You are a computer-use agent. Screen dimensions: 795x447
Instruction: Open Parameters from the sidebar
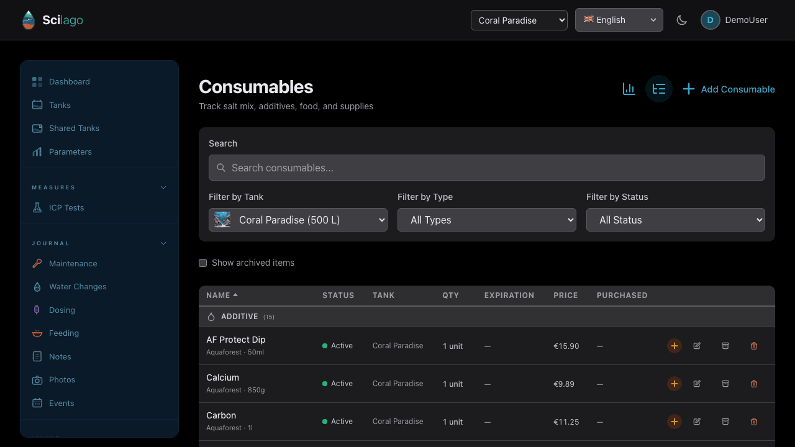(x=70, y=151)
